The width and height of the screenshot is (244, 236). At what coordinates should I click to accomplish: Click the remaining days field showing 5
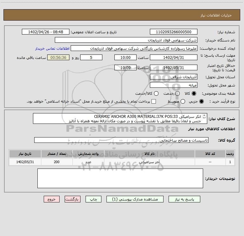[x=91, y=57]
